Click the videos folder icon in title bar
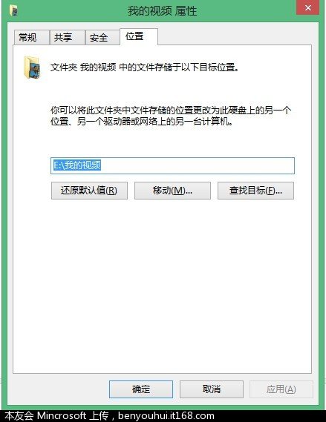 [x=14, y=11]
